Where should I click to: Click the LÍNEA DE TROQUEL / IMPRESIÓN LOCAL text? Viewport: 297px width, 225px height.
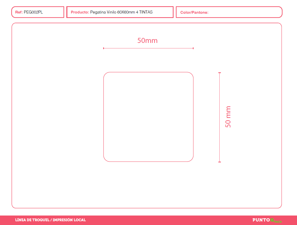50,220
